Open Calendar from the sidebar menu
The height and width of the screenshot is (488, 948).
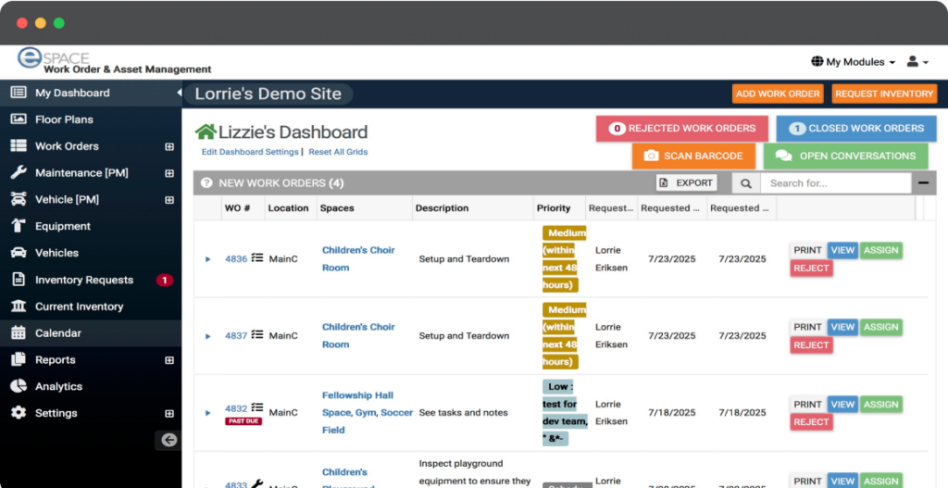click(57, 333)
